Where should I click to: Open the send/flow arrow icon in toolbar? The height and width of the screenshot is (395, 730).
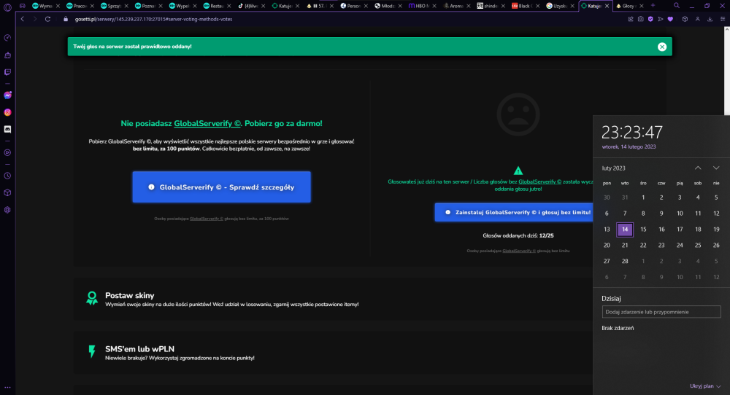[x=660, y=19]
